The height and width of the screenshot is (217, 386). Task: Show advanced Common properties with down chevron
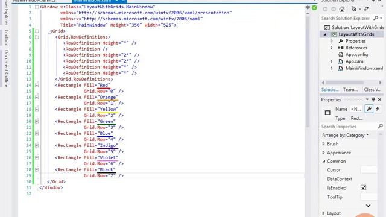pyautogui.click(x=368, y=206)
